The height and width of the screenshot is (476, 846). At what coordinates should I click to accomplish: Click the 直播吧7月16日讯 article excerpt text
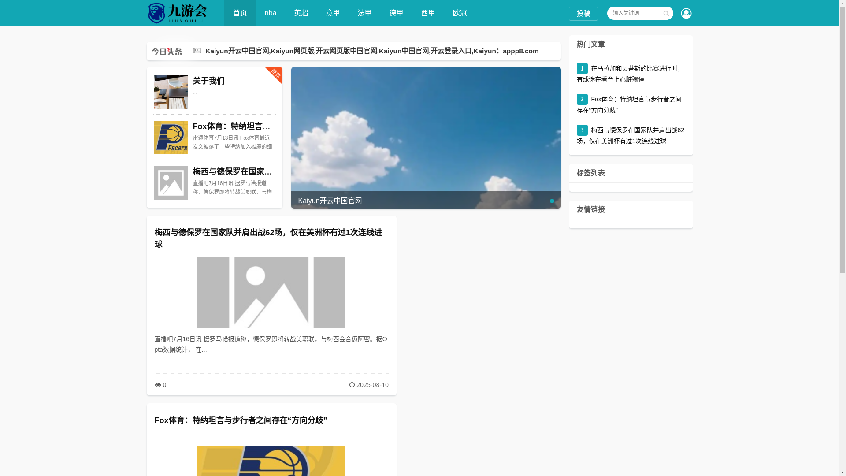pos(271,344)
